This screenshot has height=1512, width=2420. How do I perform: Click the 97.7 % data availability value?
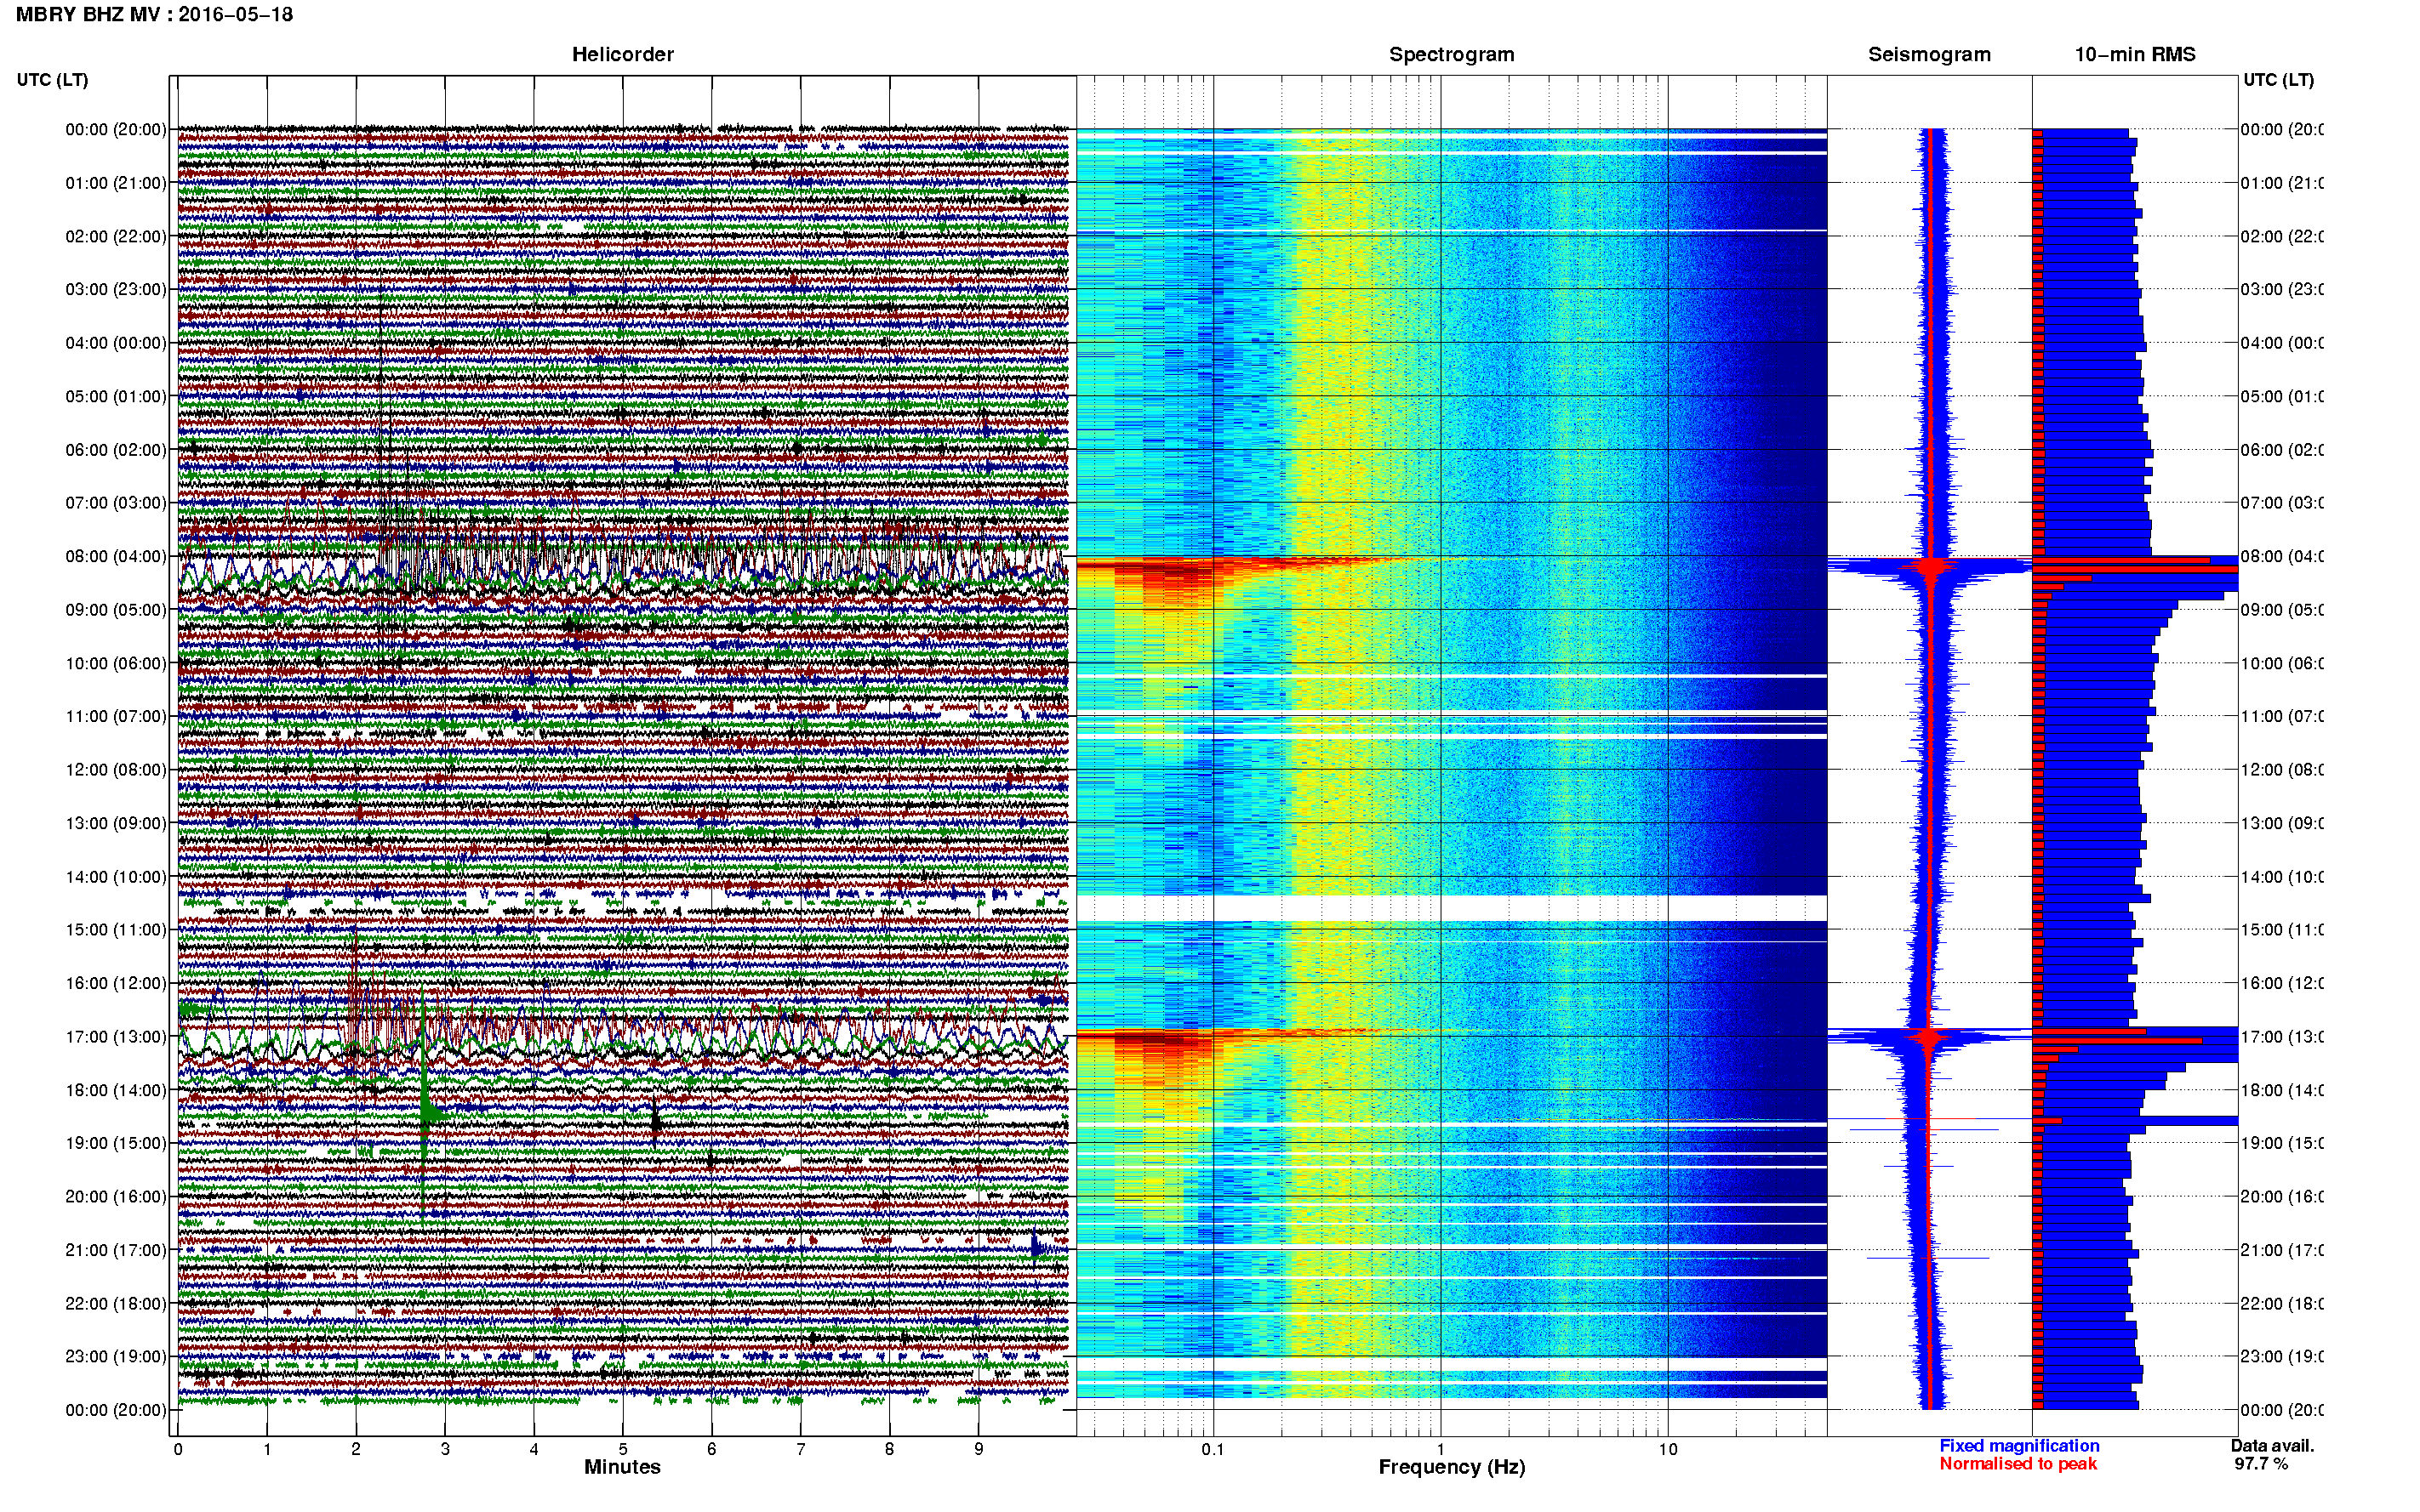point(2261,1464)
